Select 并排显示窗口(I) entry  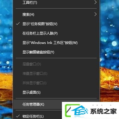click(x=56, y=83)
